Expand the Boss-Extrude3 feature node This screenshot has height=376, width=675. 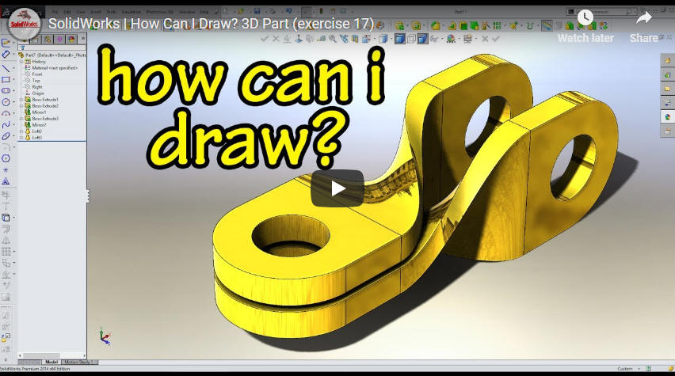coord(21,118)
